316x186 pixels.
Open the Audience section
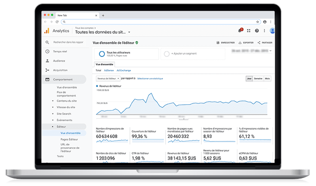click(x=59, y=61)
